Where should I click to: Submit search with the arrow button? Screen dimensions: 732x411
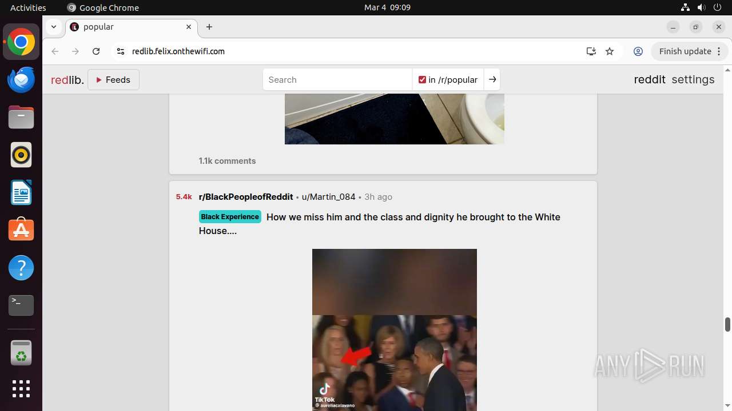[492, 80]
